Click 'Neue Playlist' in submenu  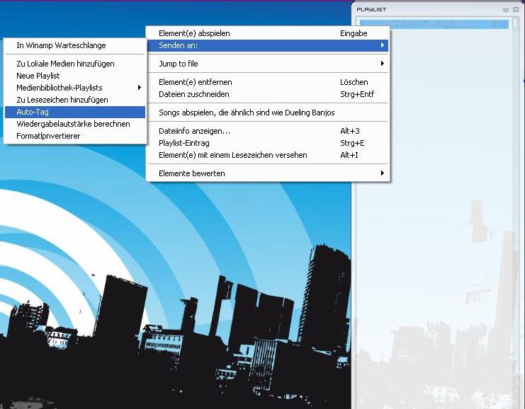point(75,76)
